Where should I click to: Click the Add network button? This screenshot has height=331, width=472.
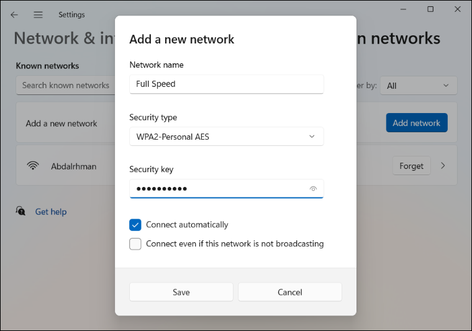pyautogui.click(x=417, y=123)
